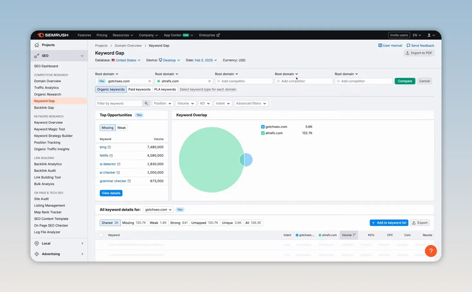Viewport: 472px width, 292px height.
Task: Open the orange help question mark
Action: pos(431,251)
